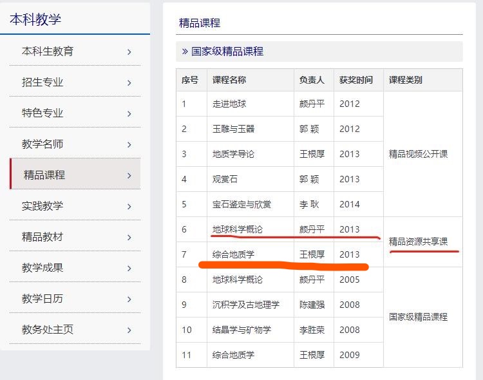Select 教学名师 in sidebar
The height and width of the screenshot is (380, 483).
click(x=43, y=144)
